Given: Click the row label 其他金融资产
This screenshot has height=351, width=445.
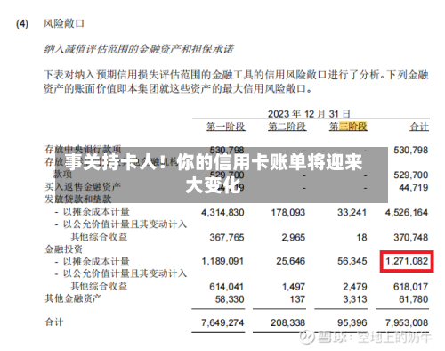Looking at the screenshot, I should 73,298.
